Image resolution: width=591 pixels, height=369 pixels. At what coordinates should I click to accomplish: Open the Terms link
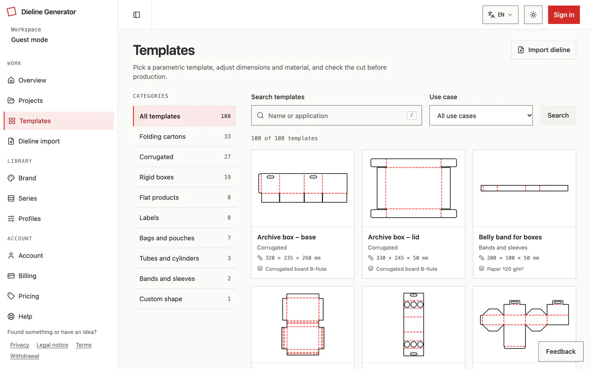(x=84, y=345)
